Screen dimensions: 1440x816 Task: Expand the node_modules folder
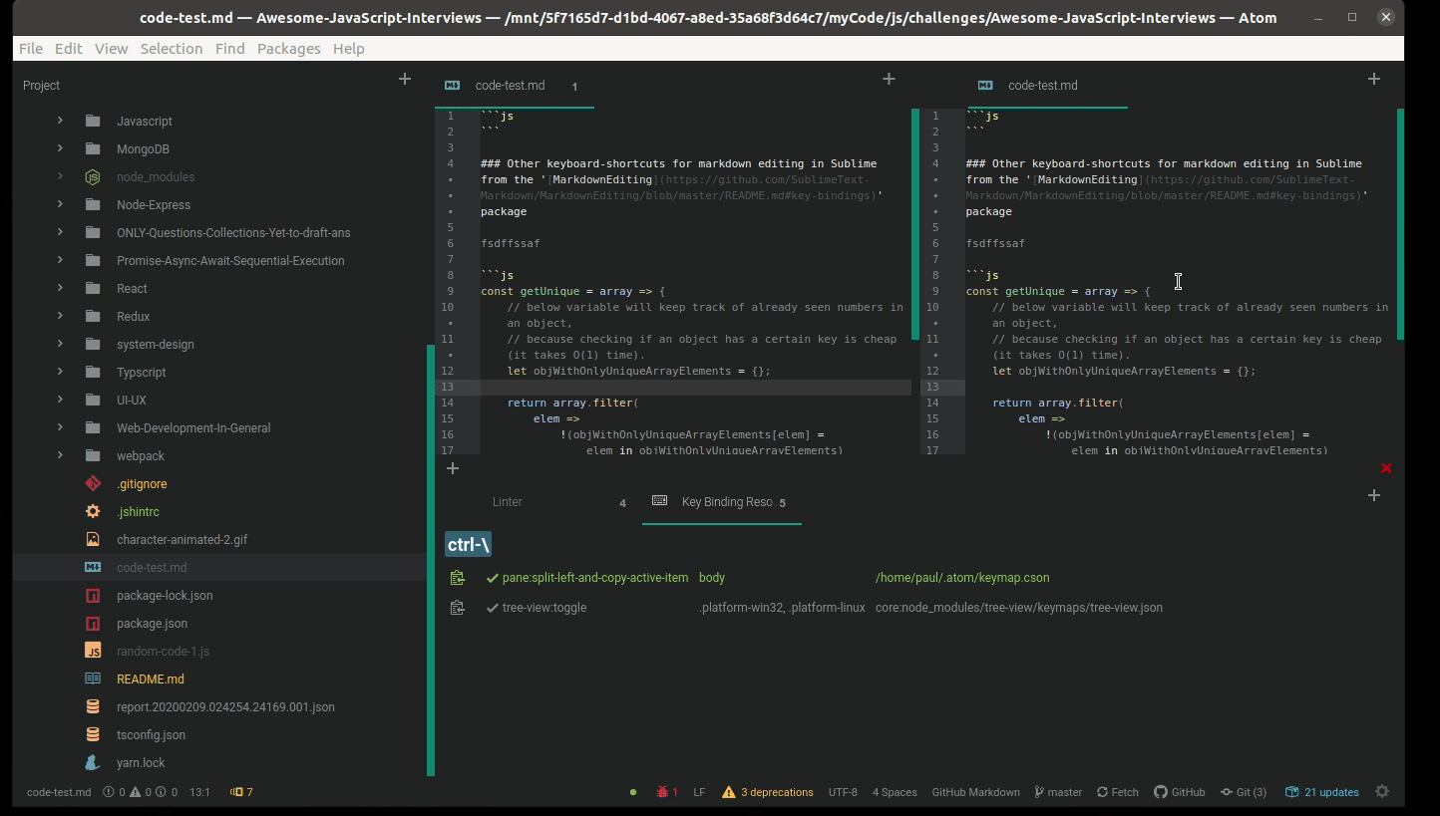tap(60, 176)
